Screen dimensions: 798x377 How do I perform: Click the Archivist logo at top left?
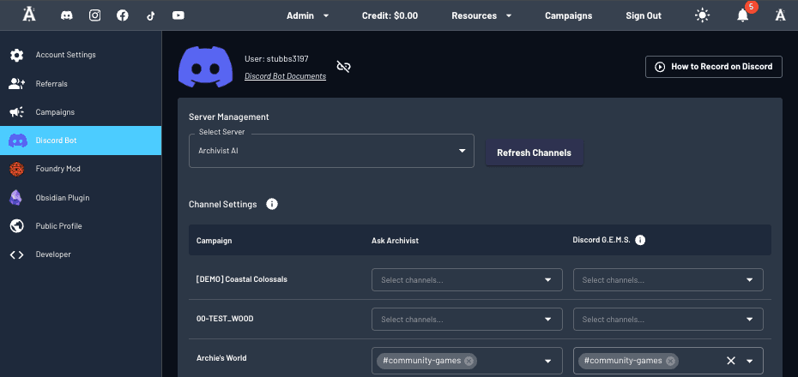(29, 15)
